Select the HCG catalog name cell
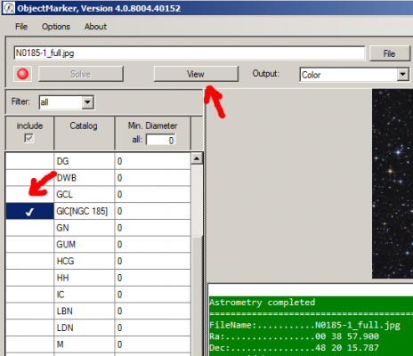This screenshot has height=356, width=413. pyautogui.click(x=85, y=261)
